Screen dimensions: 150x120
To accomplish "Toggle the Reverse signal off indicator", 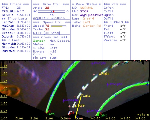I will point(123,40).
